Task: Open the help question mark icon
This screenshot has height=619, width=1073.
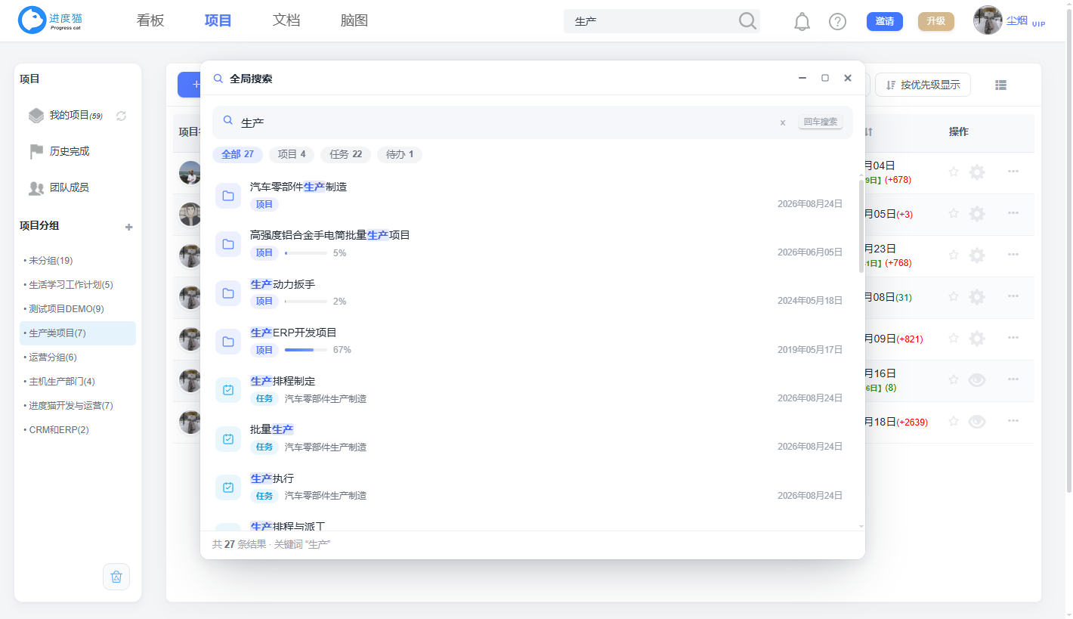Action: [837, 21]
